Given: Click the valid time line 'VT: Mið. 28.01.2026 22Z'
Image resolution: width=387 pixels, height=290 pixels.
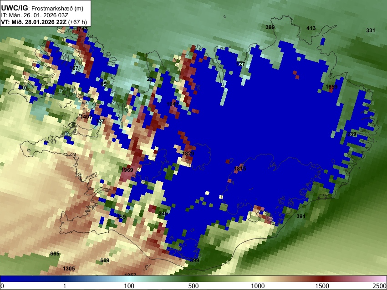Looking at the screenshot, I should tap(34, 22).
